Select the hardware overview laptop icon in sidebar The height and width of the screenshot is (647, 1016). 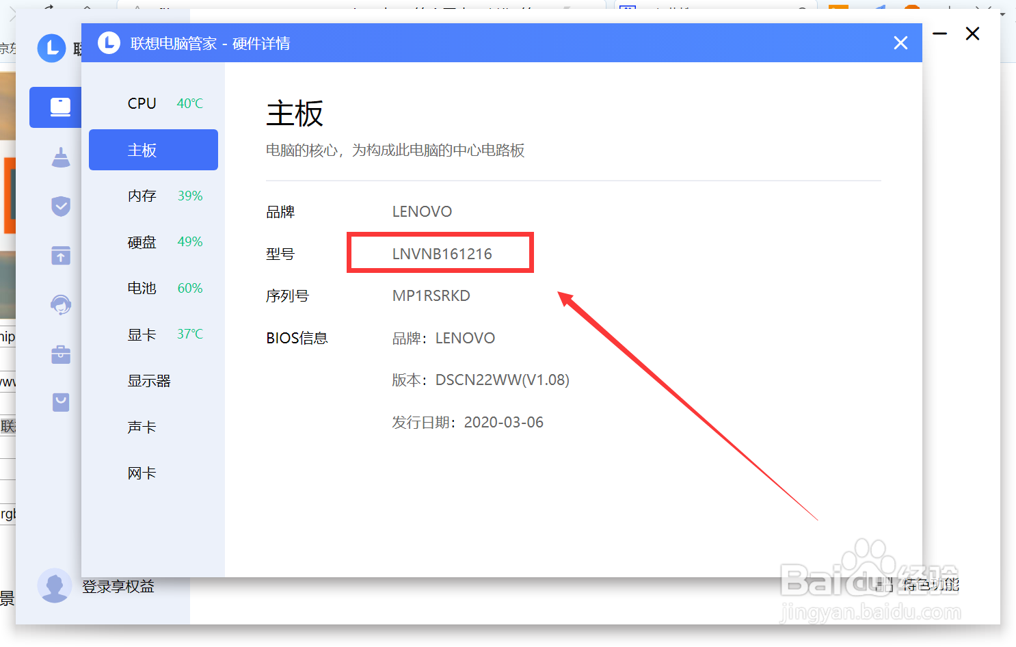pyautogui.click(x=60, y=107)
